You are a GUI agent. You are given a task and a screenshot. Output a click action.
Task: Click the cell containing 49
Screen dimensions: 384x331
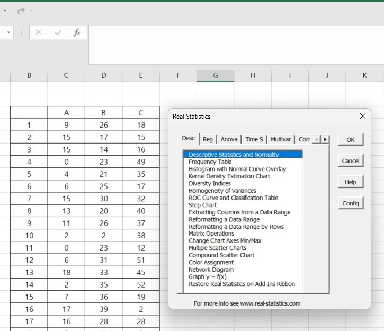(141, 162)
